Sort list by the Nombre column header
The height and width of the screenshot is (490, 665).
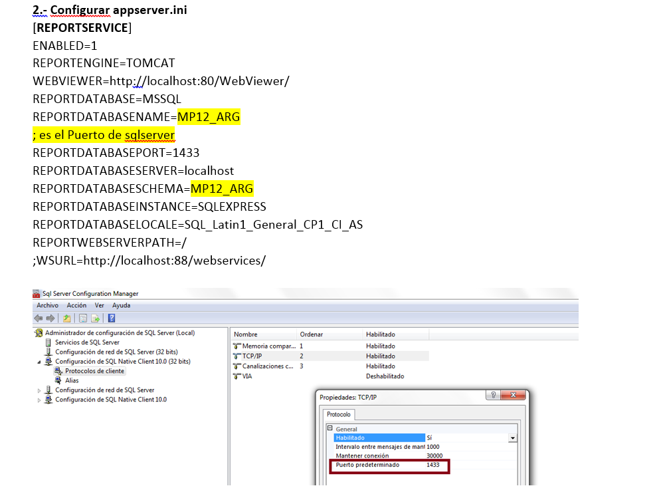click(263, 334)
